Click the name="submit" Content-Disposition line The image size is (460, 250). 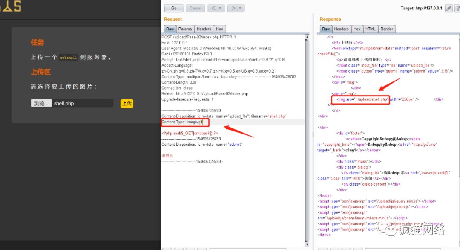pyautogui.click(x=202, y=145)
